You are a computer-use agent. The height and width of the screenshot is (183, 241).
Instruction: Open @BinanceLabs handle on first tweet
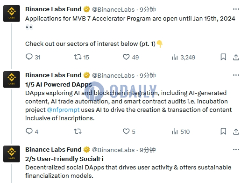click(113, 9)
